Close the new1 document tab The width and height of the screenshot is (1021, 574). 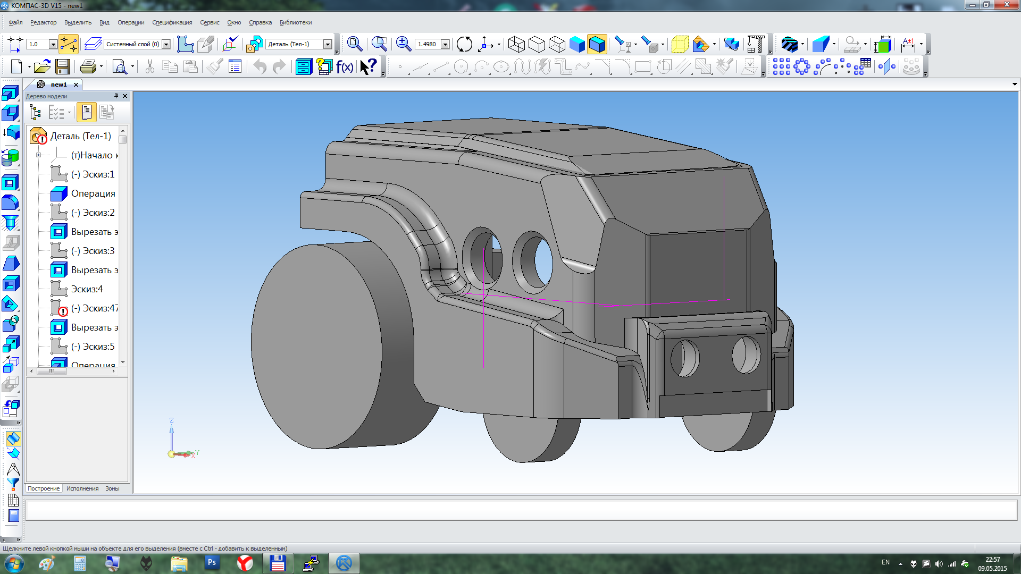click(76, 85)
